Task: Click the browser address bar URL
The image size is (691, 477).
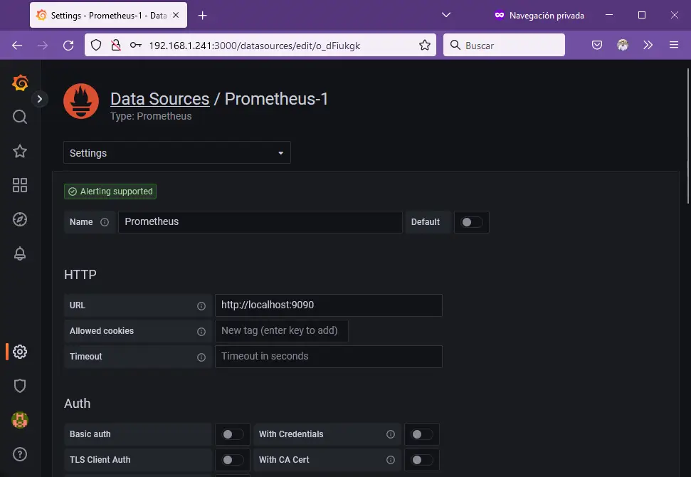Action: (255, 46)
